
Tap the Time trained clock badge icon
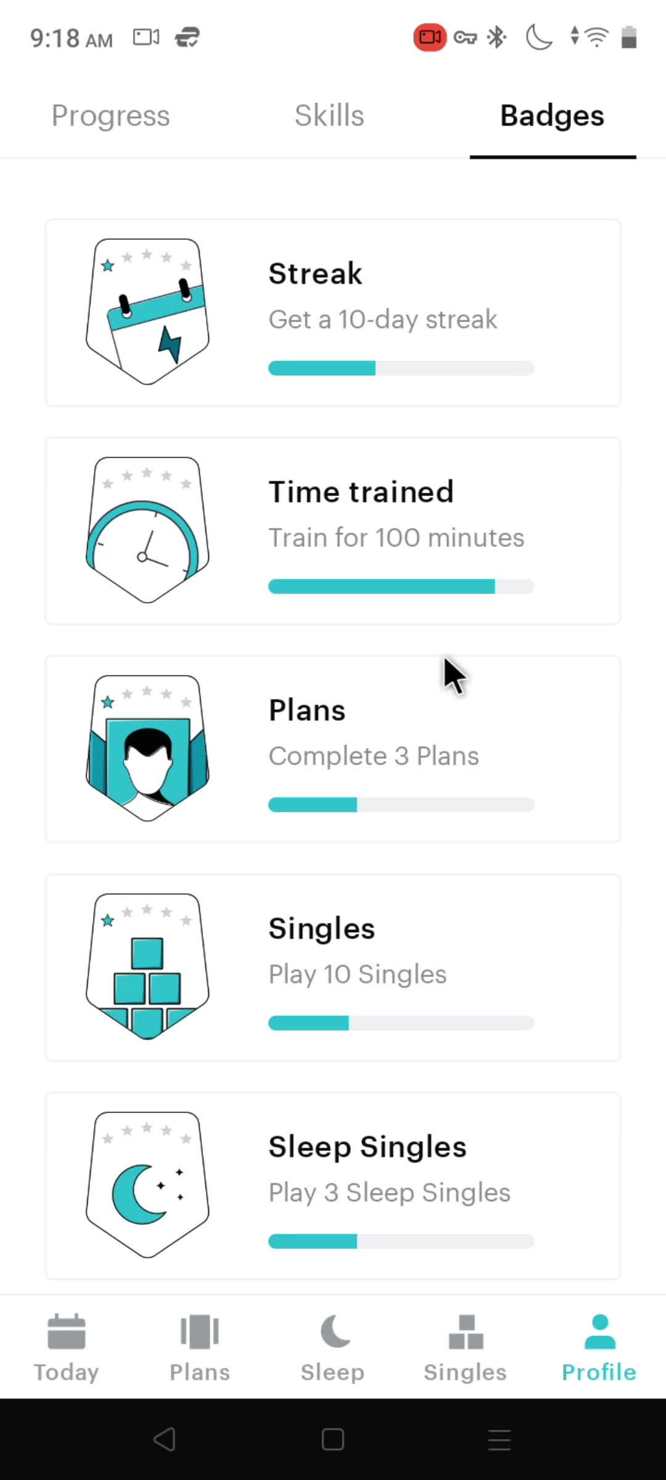pos(147,530)
